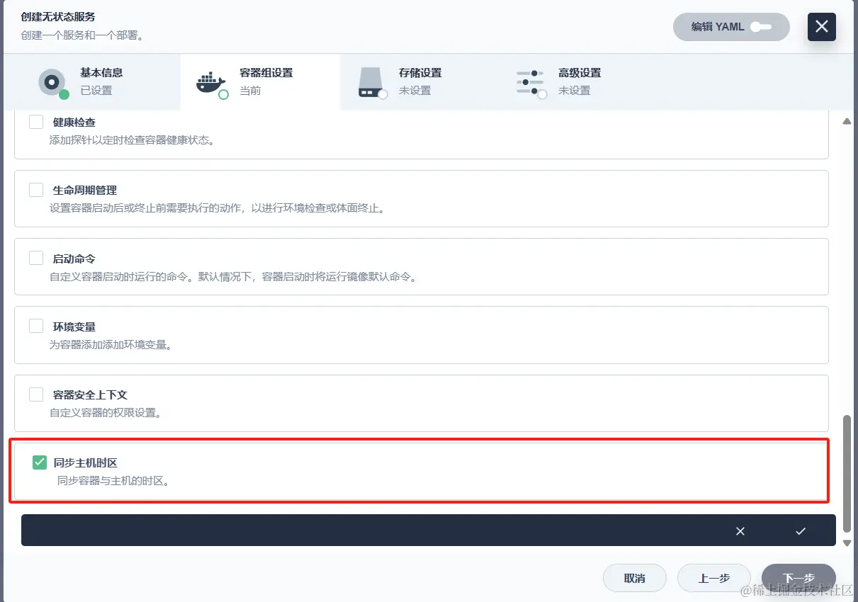Enable the 环境变量 checkbox

click(36, 326)
